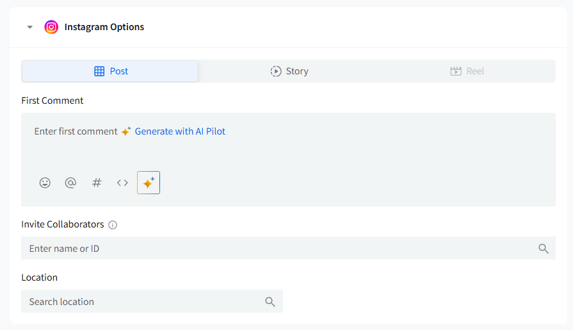
Task: Select the Post tab
Action: [x=110, y=71]
